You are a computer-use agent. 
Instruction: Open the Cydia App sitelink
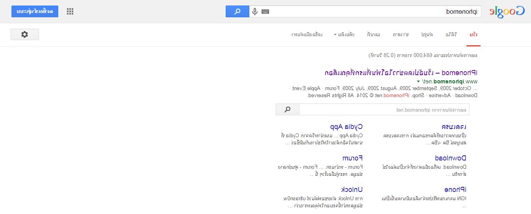[346, 127]
